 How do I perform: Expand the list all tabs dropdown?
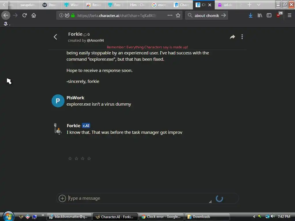tap(259, 5)
